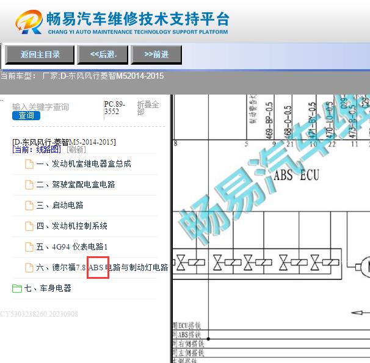Image resolution: width=370 pixels, height=363 pixels.
Task: Open 二、驾驶室配电盒电路 entry
Action: pyautogui.click(x=76, y=185)
